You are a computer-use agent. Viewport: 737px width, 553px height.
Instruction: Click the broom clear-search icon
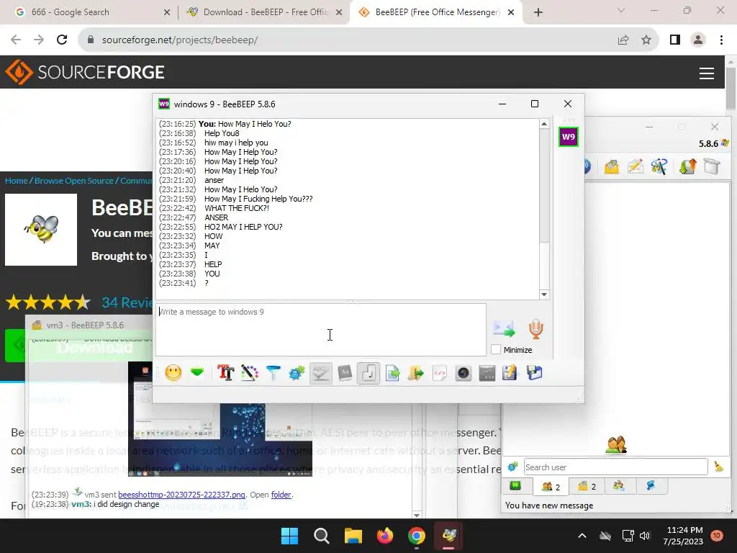(719, 467)
